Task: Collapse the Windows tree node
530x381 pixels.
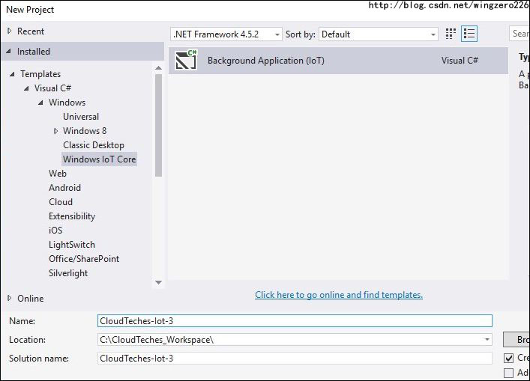Action: point(41,103)
